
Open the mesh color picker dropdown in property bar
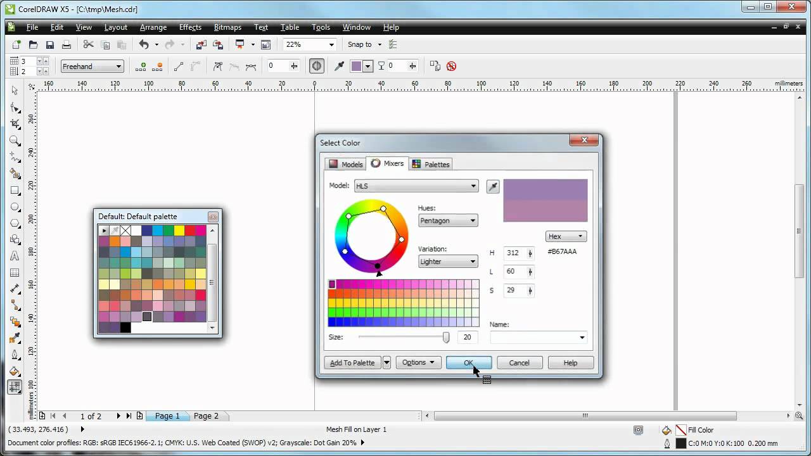pyautogui.click(x=367, y=66)
